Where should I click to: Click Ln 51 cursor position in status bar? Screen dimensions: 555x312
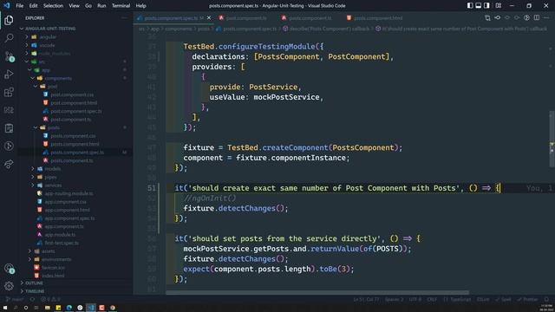366,299
